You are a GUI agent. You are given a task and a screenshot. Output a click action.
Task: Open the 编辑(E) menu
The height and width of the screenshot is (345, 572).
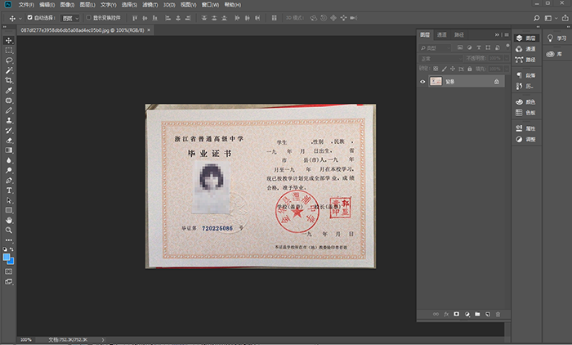point(47,5)
